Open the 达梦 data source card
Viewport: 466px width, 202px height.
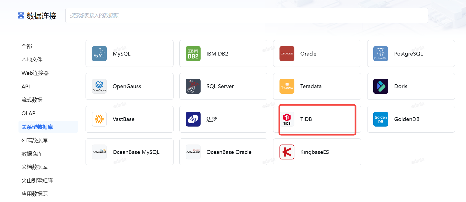223,119
